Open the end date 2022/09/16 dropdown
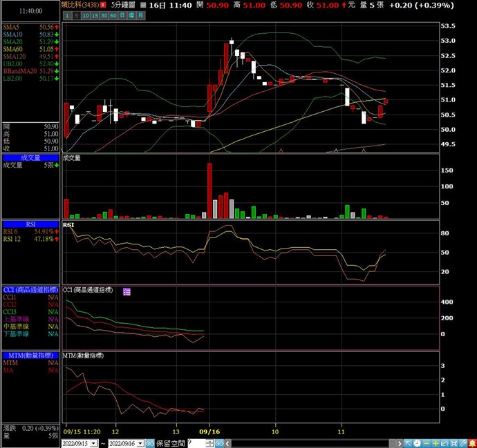 point(140,442)
